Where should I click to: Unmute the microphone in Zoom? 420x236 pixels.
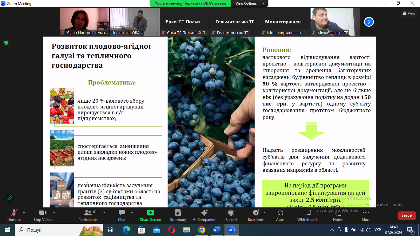14,215
